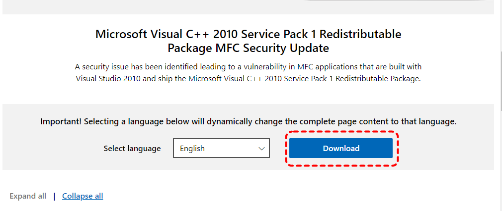Click the gray strip at the page top

coord(149,6)
